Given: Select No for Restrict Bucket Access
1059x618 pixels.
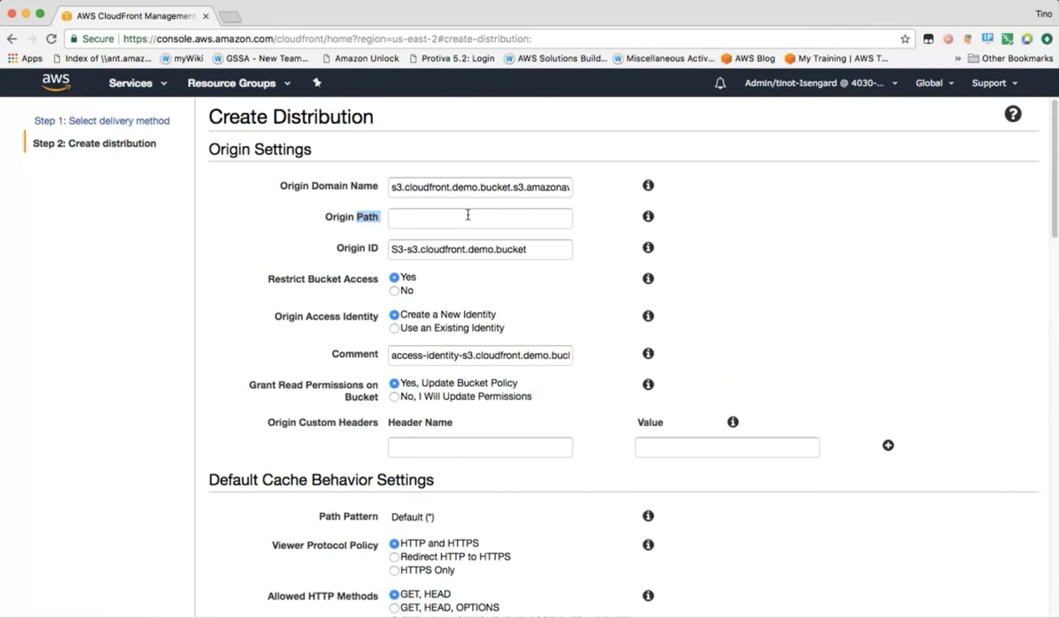Looking at the screenshot, I should [394, 291].
